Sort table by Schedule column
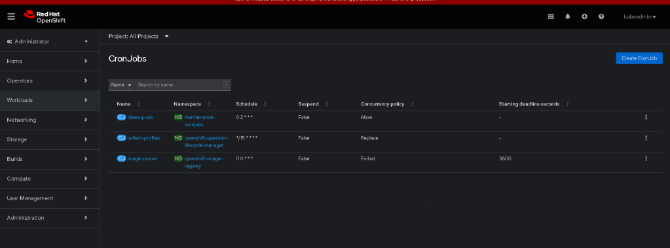Viewport: 670px width, 248px height. tap(251, 104)
